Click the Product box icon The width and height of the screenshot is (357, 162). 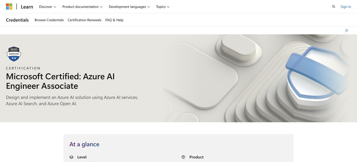[183, 157]
